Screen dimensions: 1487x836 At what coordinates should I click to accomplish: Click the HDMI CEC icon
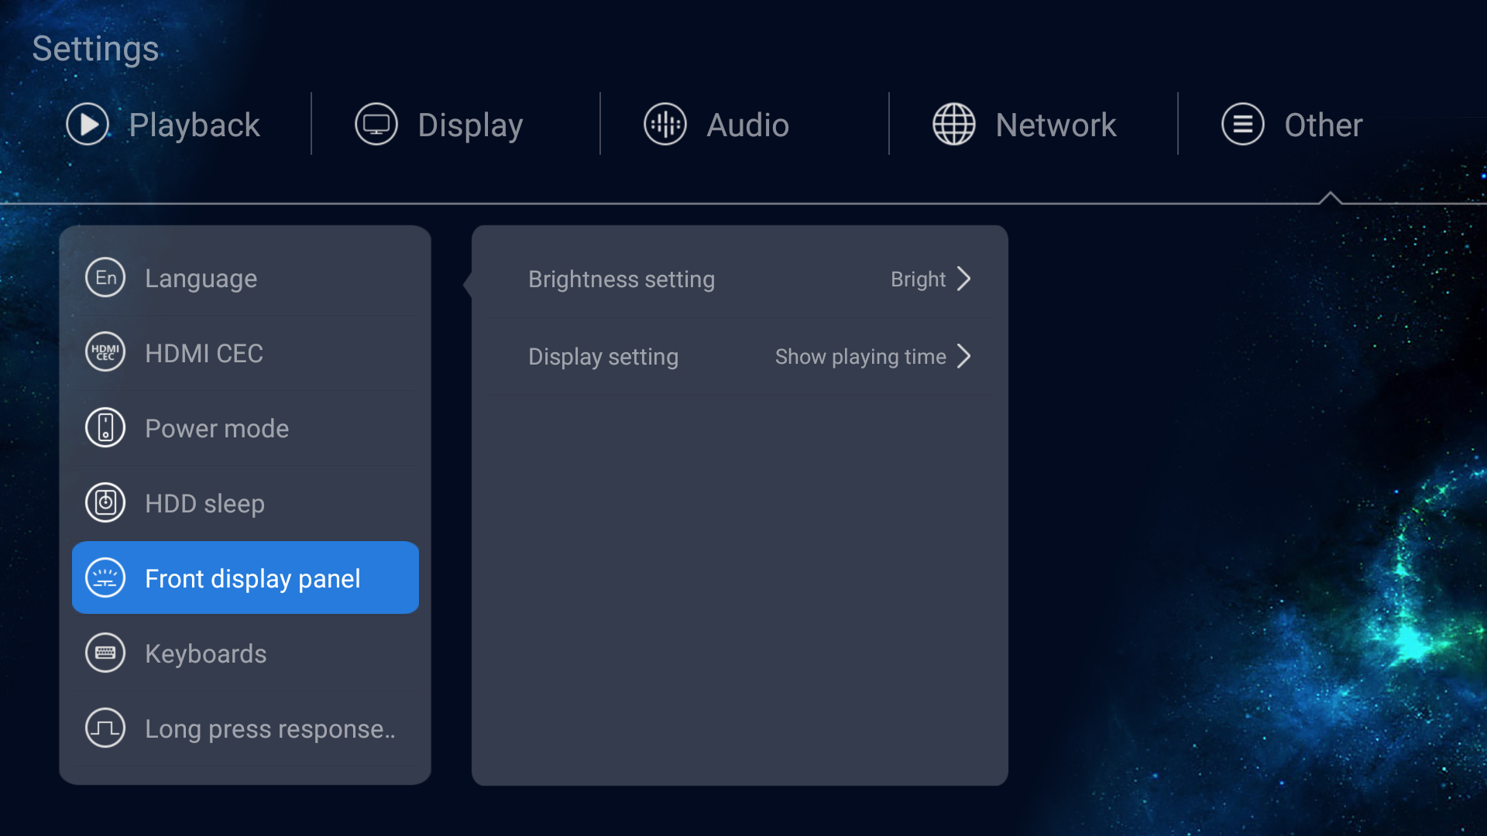pyautogui.click(x=105, y=353)
